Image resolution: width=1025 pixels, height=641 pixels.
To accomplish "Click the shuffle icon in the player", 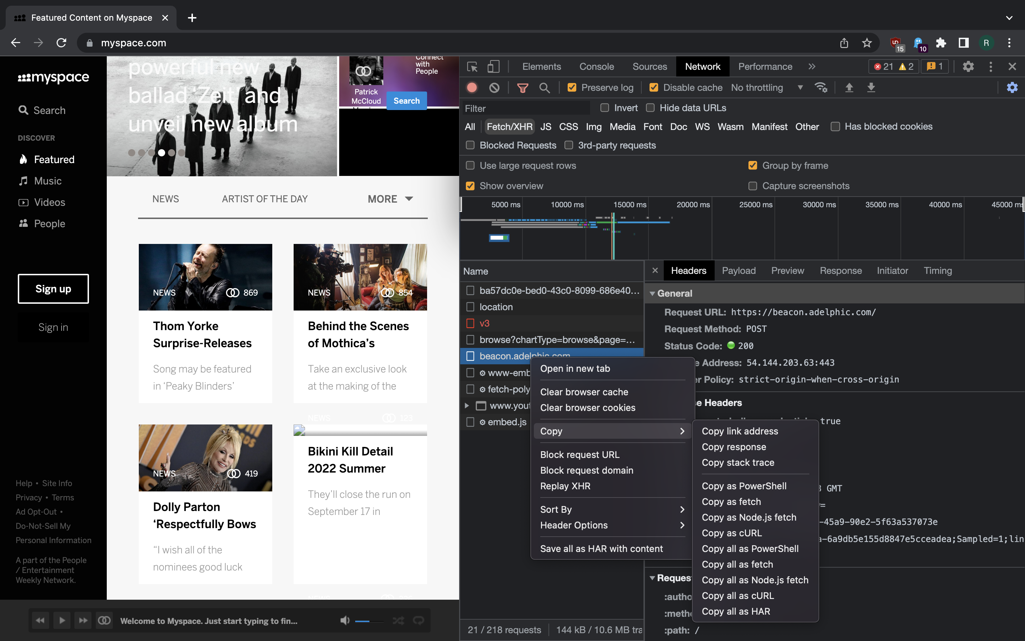I will point(398,621).
